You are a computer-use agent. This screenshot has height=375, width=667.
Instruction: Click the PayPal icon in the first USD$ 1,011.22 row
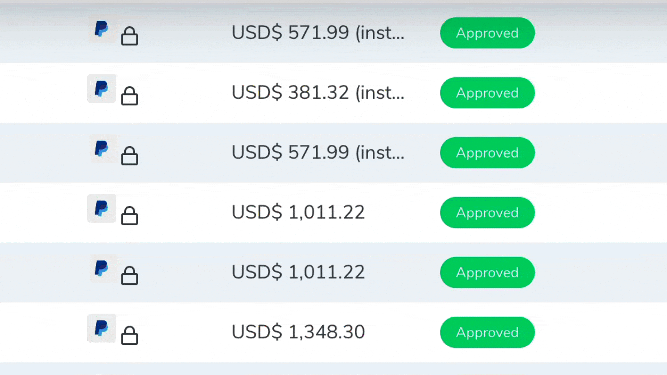(101, 208)
